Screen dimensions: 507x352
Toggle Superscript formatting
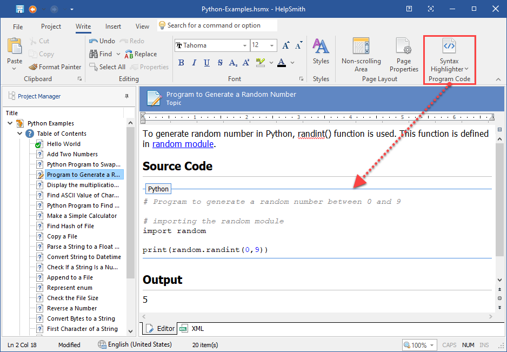(x=246, y=62)
